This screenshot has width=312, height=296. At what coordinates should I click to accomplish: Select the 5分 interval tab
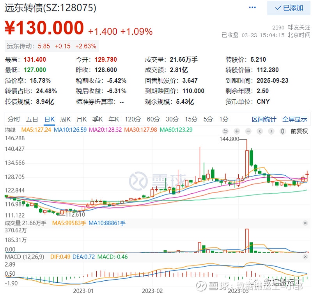tap(208, 119)
